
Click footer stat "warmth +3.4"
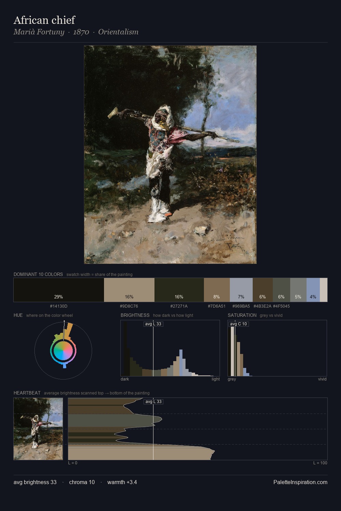[x=122, y=482]
